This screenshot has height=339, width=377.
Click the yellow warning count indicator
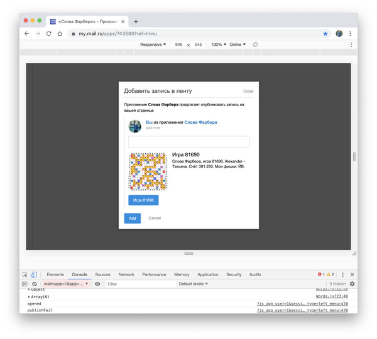click(331, 274)
